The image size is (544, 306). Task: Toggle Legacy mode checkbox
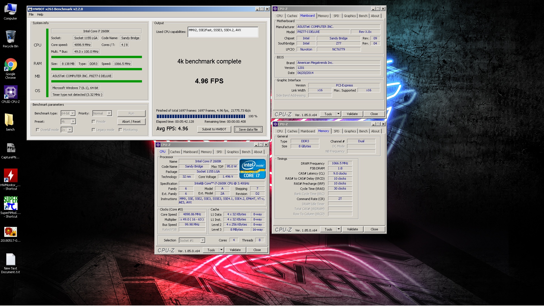click(x=93, y=130)
